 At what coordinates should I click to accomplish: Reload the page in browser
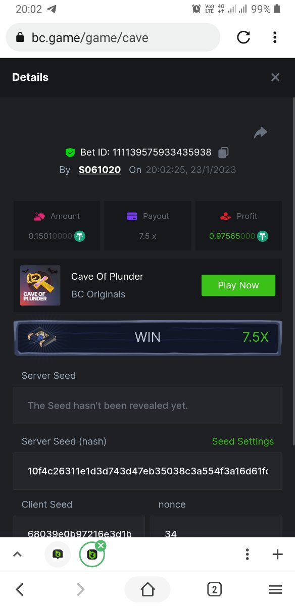243,37
